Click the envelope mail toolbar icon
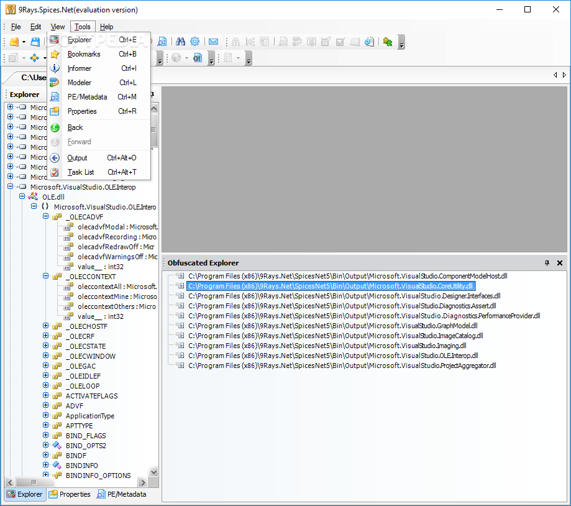 coord(213,42)
